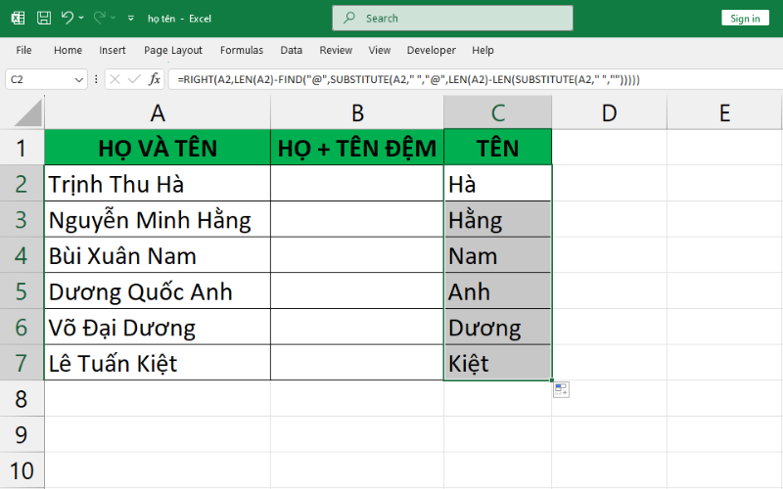Click the TÊN header cell
This screenshot has height=489, width=783.
(498, 148)
